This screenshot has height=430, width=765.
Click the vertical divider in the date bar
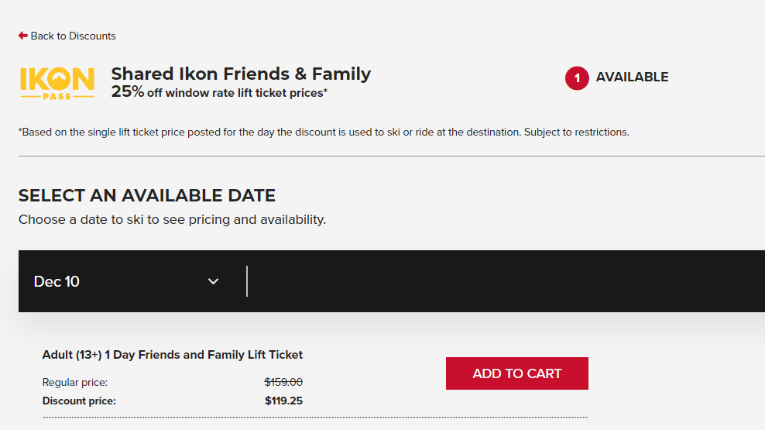point(247,281)
